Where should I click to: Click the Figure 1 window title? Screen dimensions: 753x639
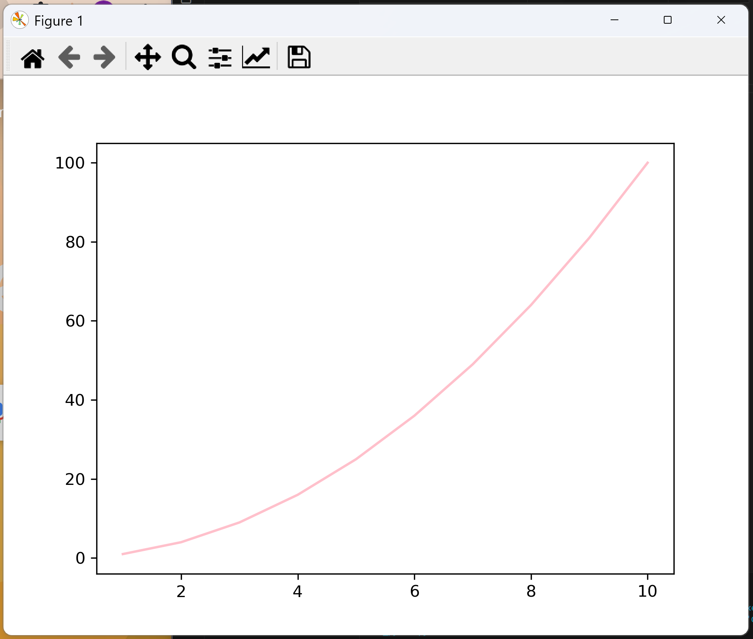(59, 21)
